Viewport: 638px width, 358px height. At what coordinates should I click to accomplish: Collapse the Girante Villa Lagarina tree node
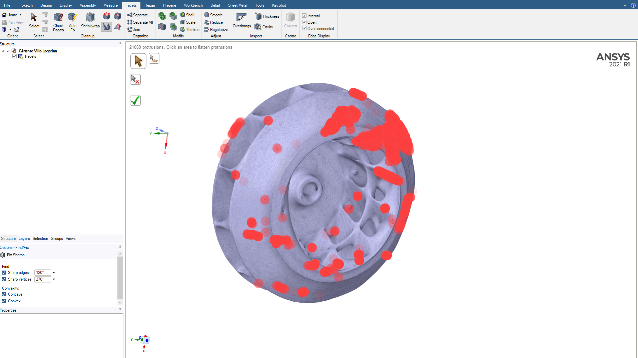point(3,51)
